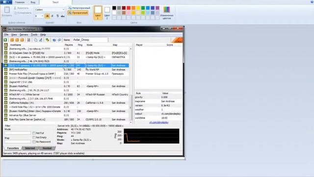This screenshot has width=314, height=177.
Task: Select the Internet tab
Action: pos(30,148)
